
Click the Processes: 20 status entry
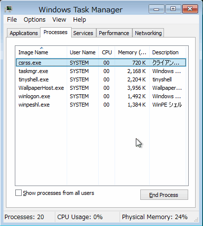click(x=24, y=217)
